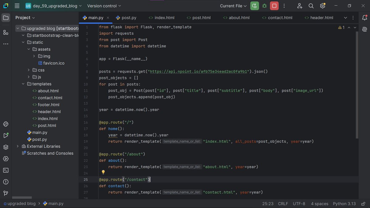This screenshot has width=370, height=208.
Task: Show hidden editor tabs chevron
Action: click(x=345, y=18)
